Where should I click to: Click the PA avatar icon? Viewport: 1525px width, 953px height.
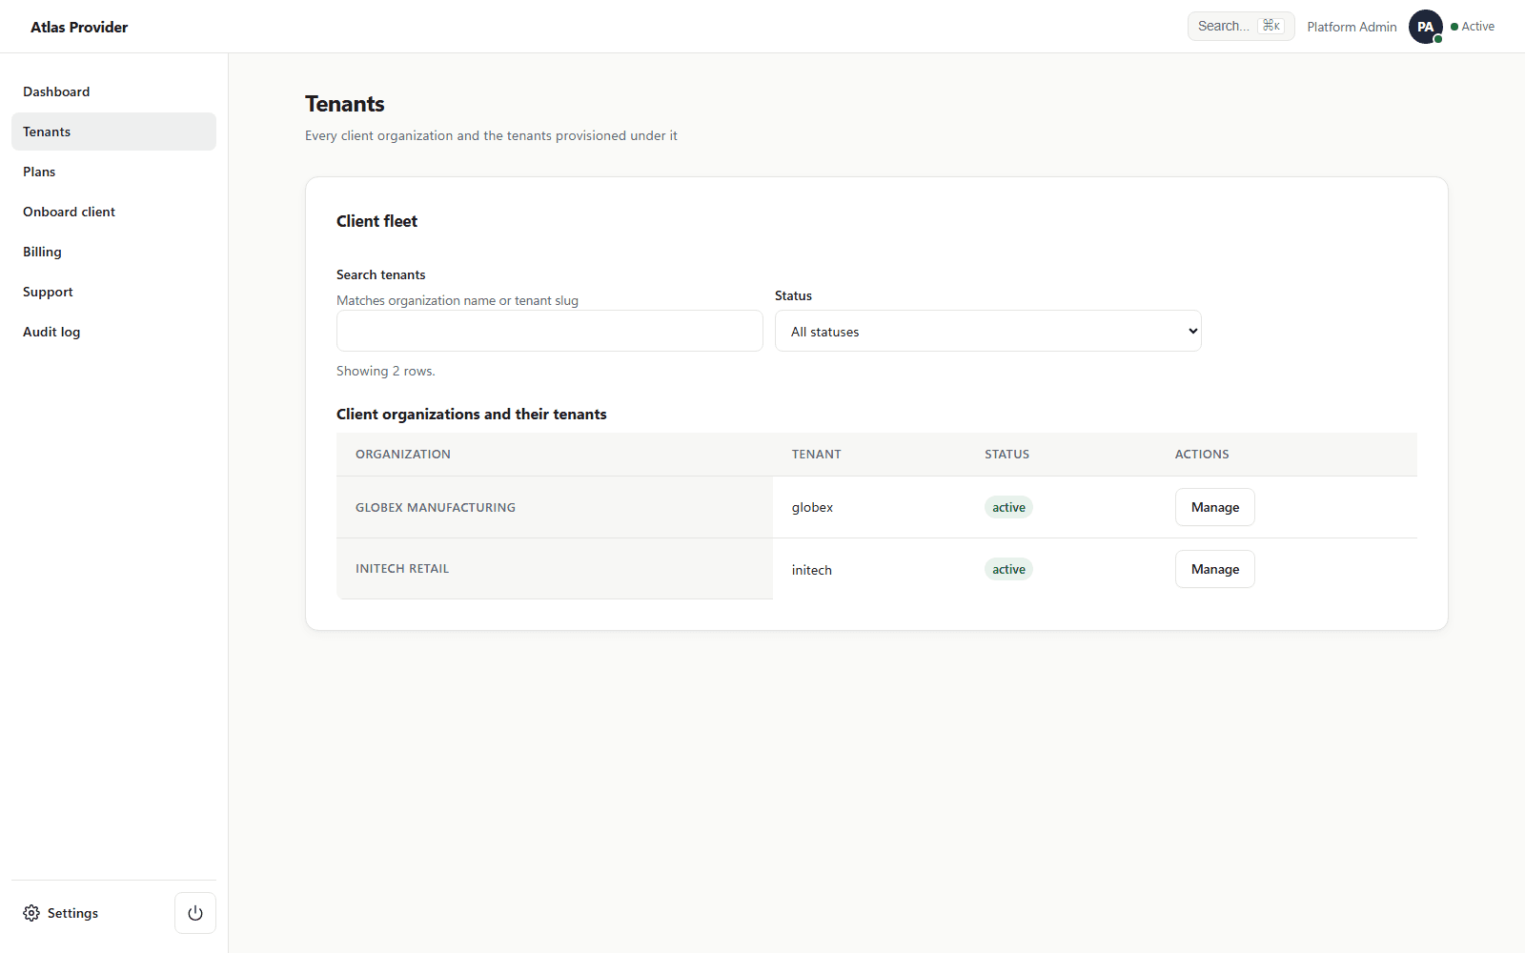1426,27
